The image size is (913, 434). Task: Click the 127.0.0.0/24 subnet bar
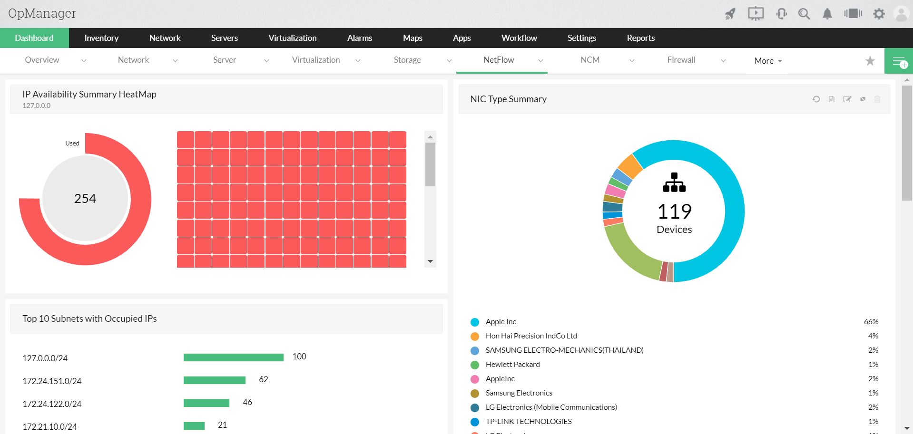[x=234, y=357]
